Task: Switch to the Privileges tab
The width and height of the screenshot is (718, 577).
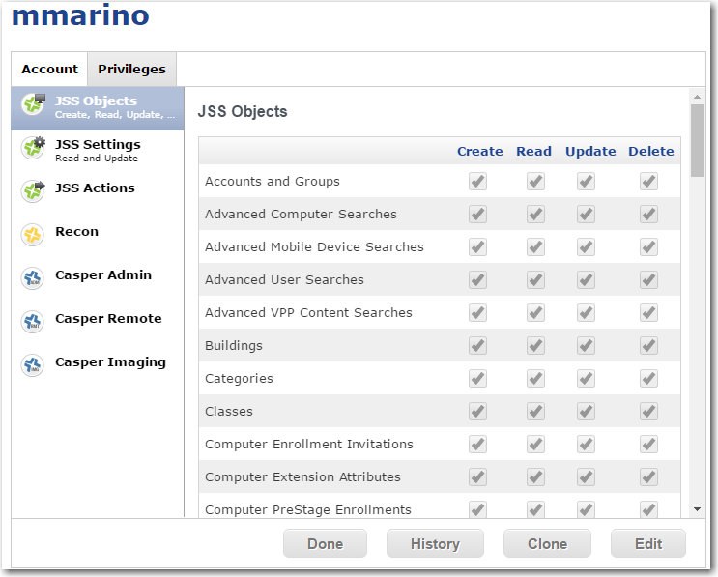Action: tap(131, 70)
